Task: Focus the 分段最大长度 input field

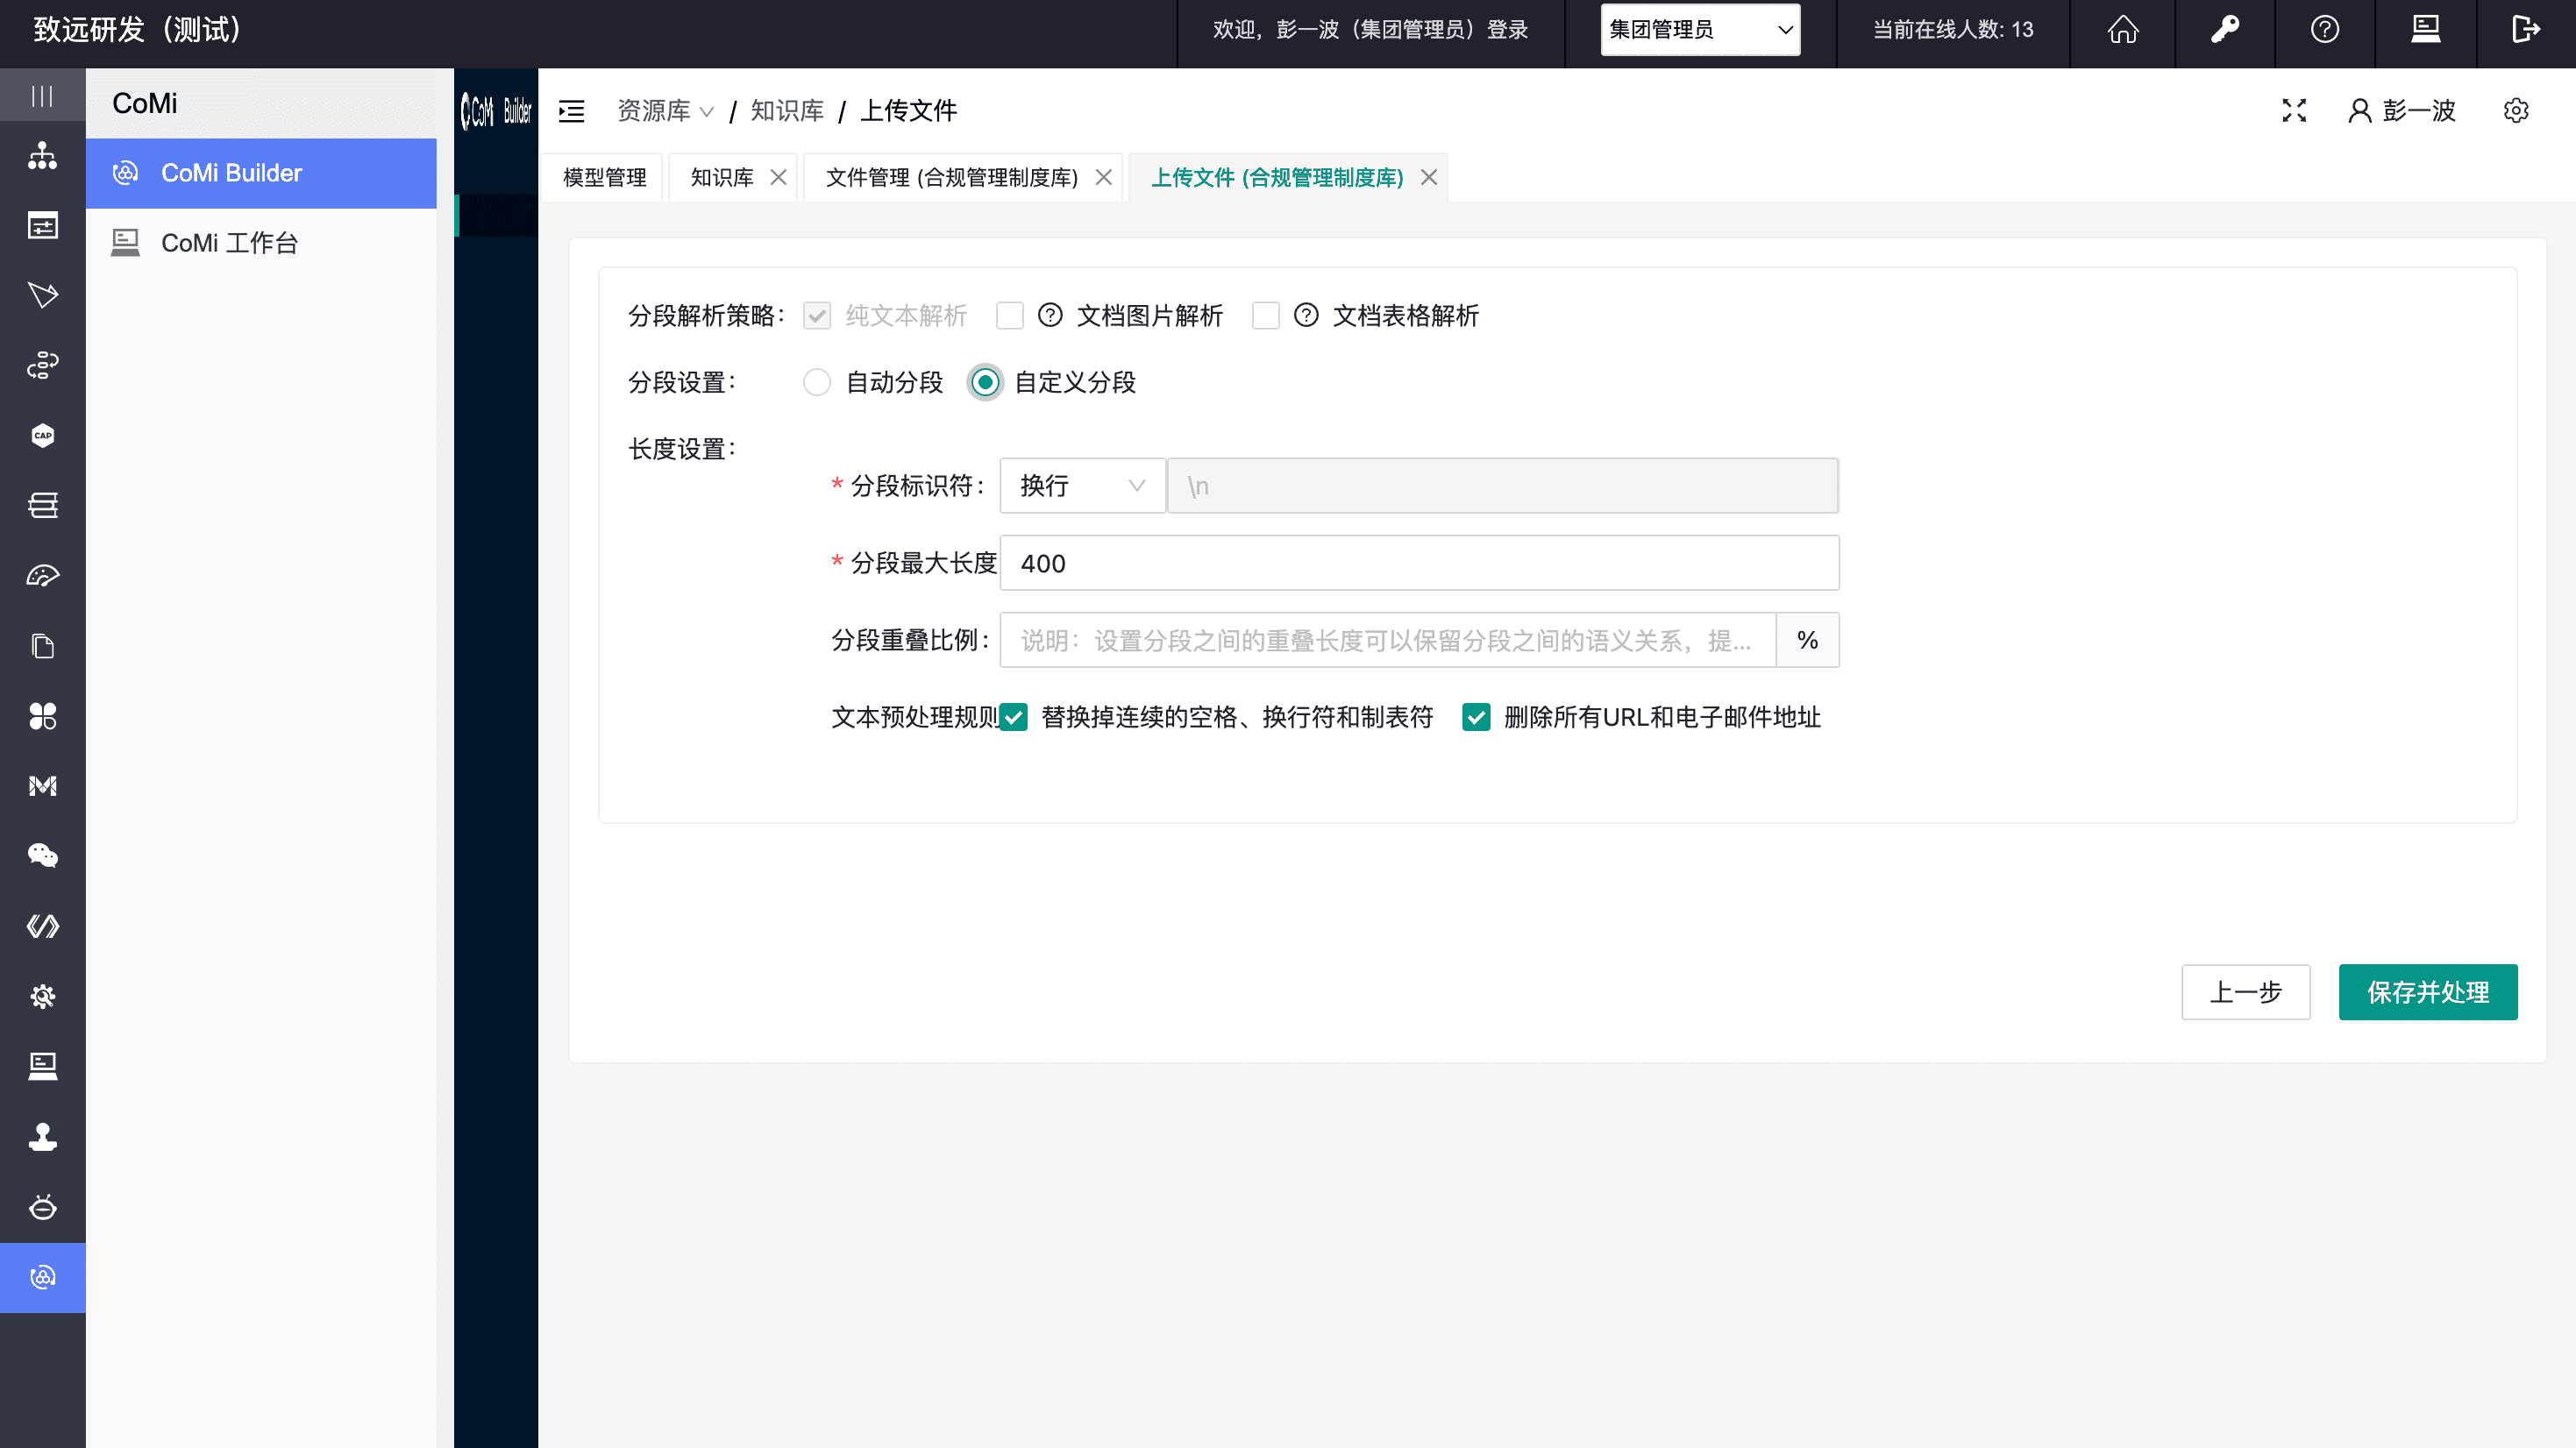Action: (1419, 563)
